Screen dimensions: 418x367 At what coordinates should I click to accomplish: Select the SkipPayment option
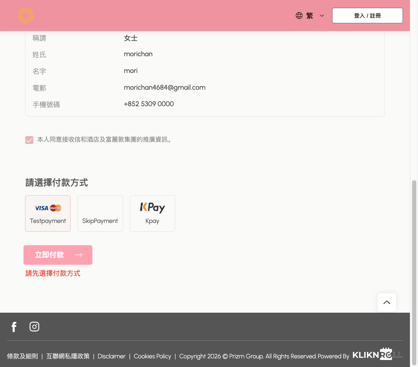pyautogui.click(x=100, y=213)
